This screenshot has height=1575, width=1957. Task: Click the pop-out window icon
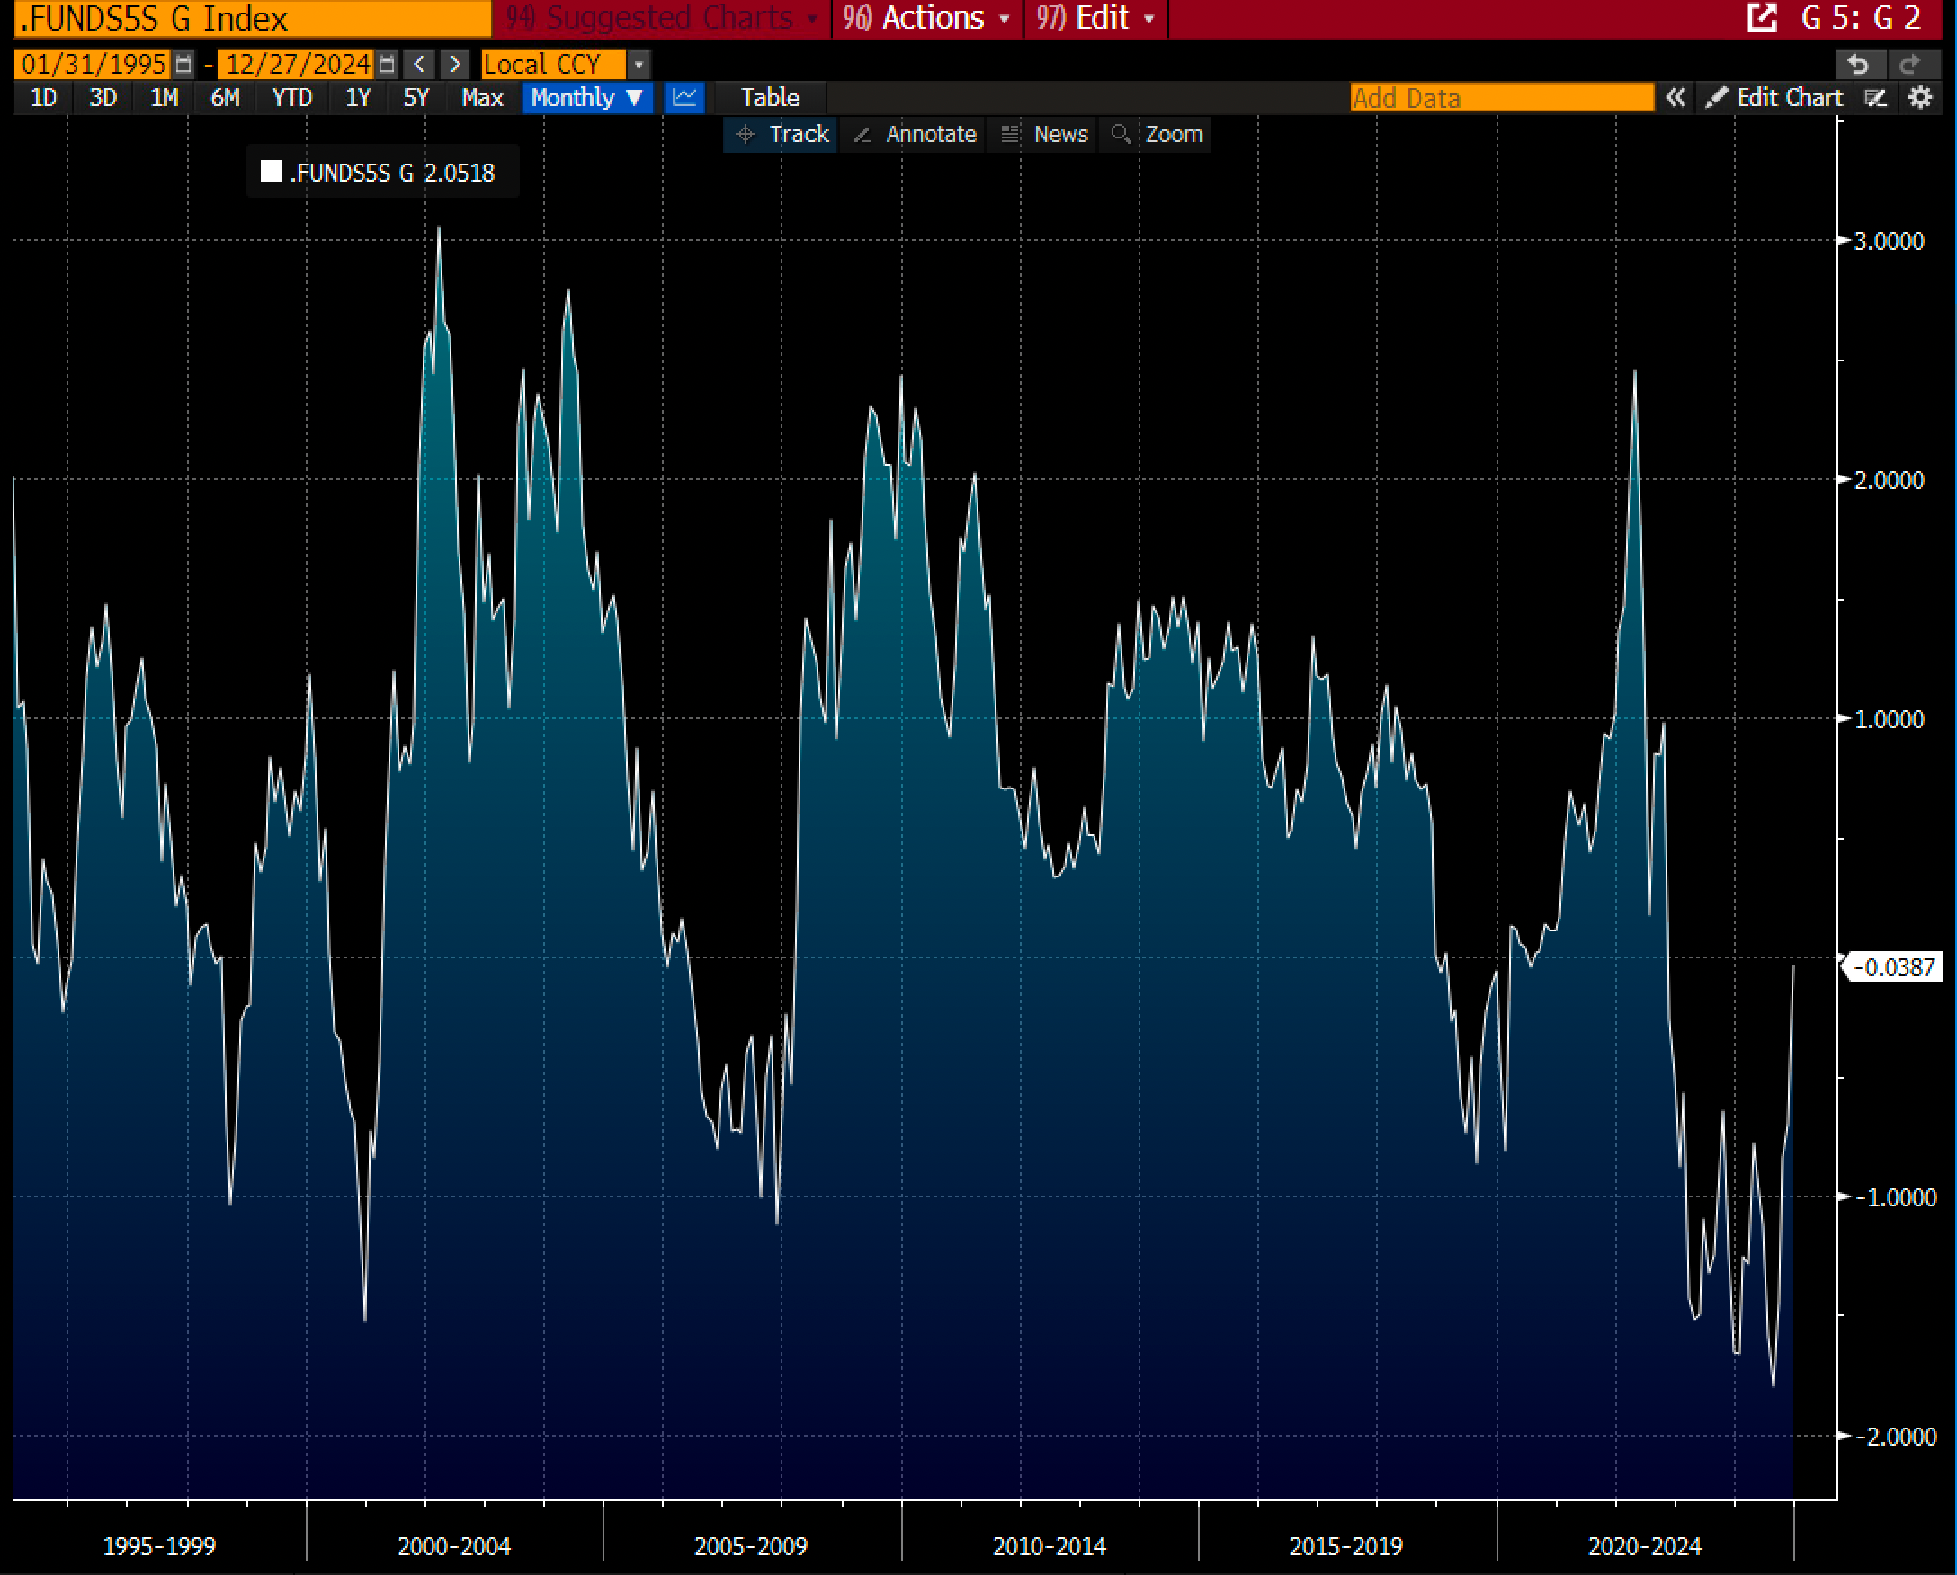tap(1761, 17)
